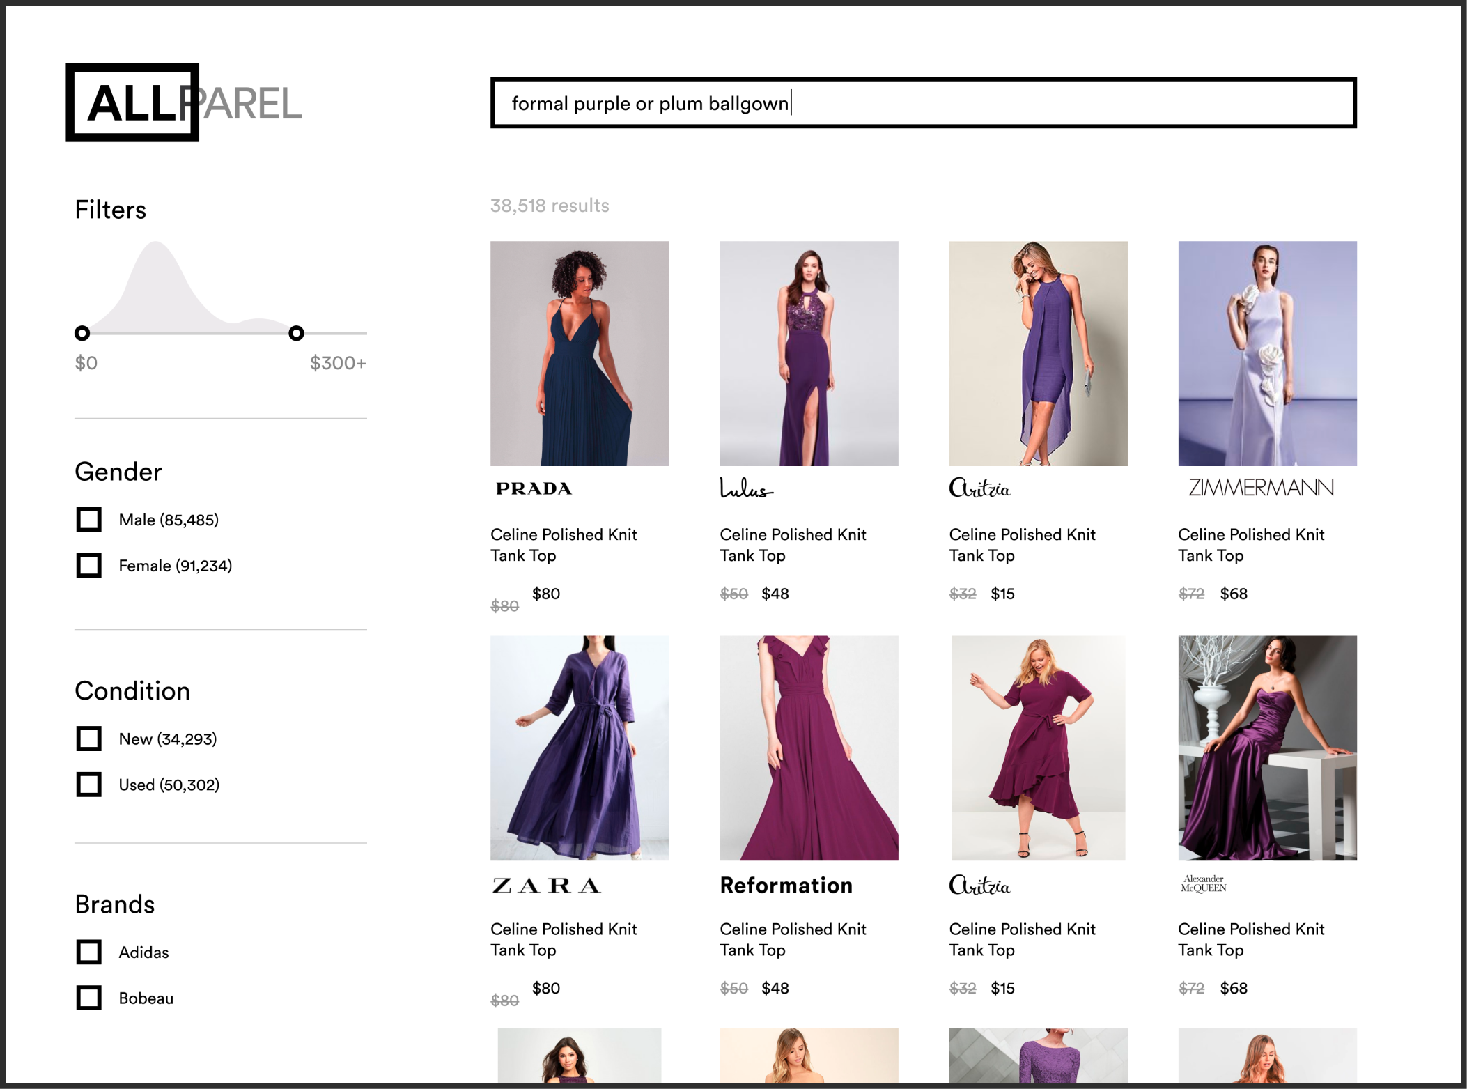
Task: Click the maximum price slider handle
Action: tap(296, 333)
